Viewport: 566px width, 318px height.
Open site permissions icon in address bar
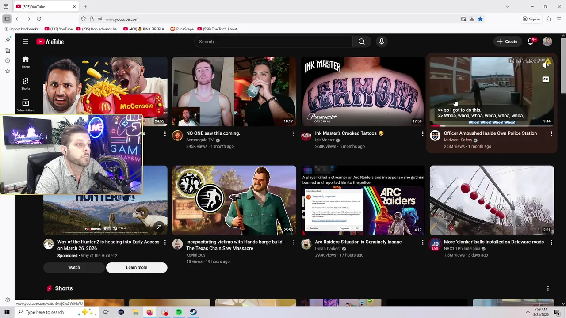(100, 19)
